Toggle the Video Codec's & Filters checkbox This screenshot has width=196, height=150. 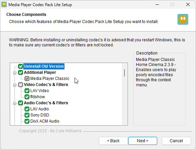tap(21, 85)
